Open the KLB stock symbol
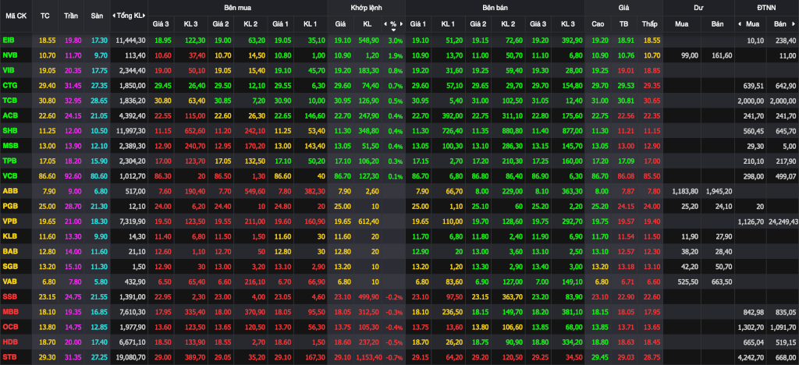Viewport: 799px width, 365px height. click(x=9, y=236)
